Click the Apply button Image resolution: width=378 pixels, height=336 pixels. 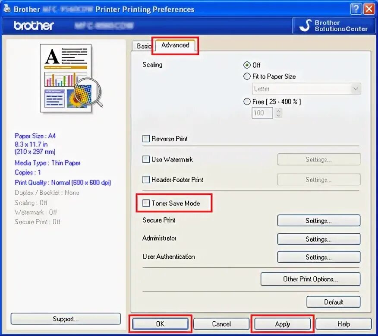click(283, 324)
